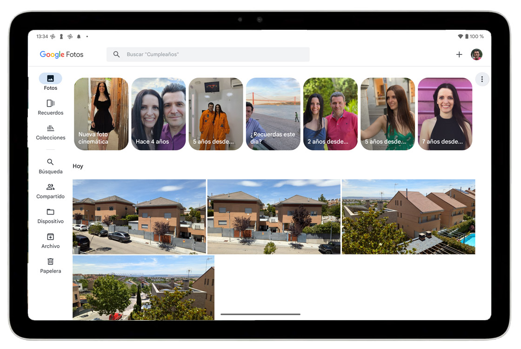Open the rooftop photo with swimming pool
This screenshot has width=521, height=349.
click(x=408, y=217)
